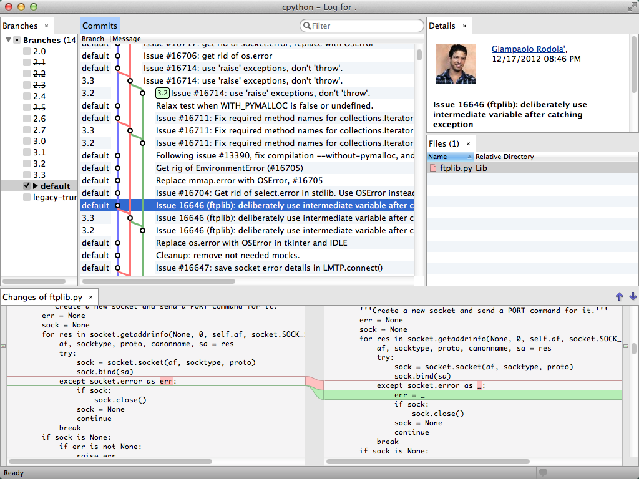Click commit node of 'Replace mmap.error with OSError'
The width and height of the screenshot is (639, 479).
pos(117,180)
